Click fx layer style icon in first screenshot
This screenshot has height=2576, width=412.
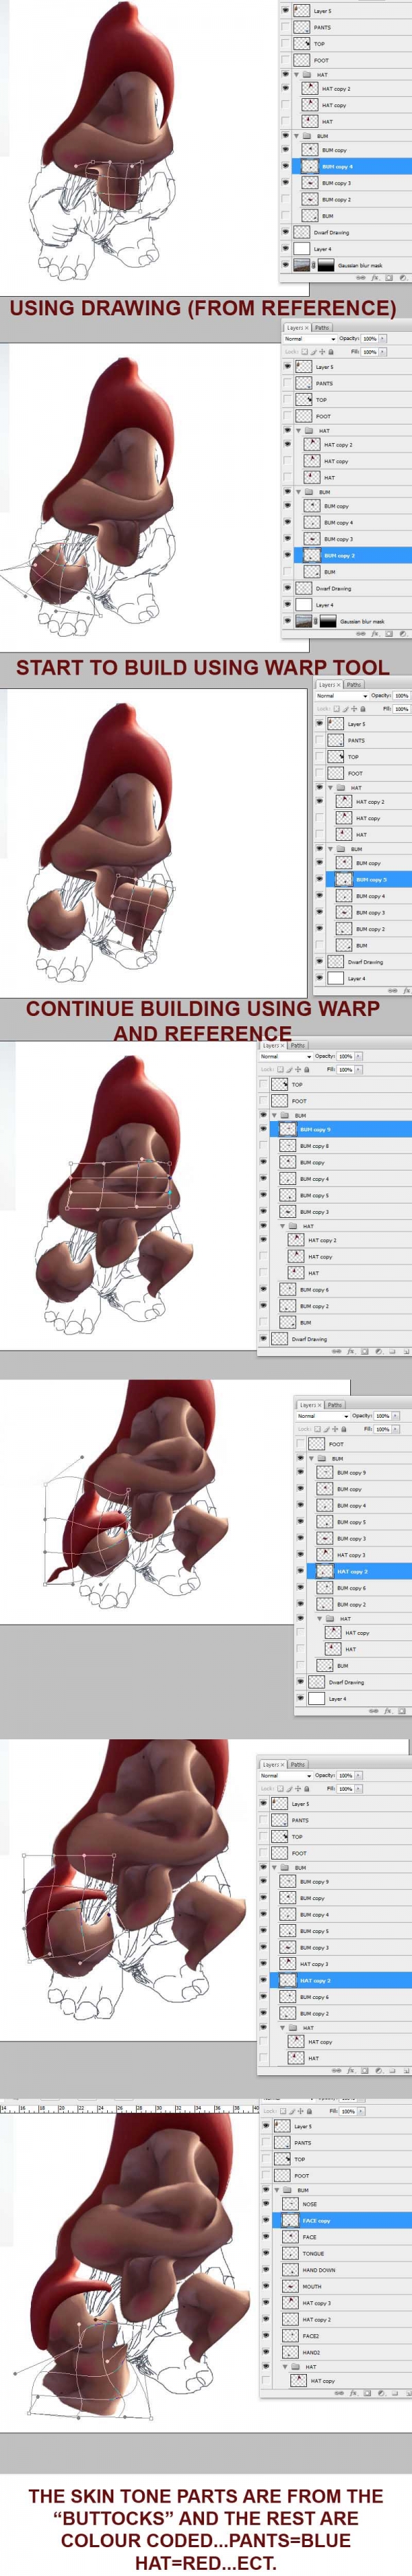click(x=375, y=278)
